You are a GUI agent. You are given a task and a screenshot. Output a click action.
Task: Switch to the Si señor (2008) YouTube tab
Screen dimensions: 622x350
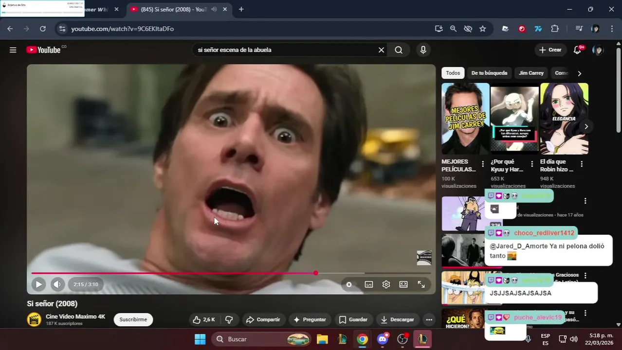179,9
